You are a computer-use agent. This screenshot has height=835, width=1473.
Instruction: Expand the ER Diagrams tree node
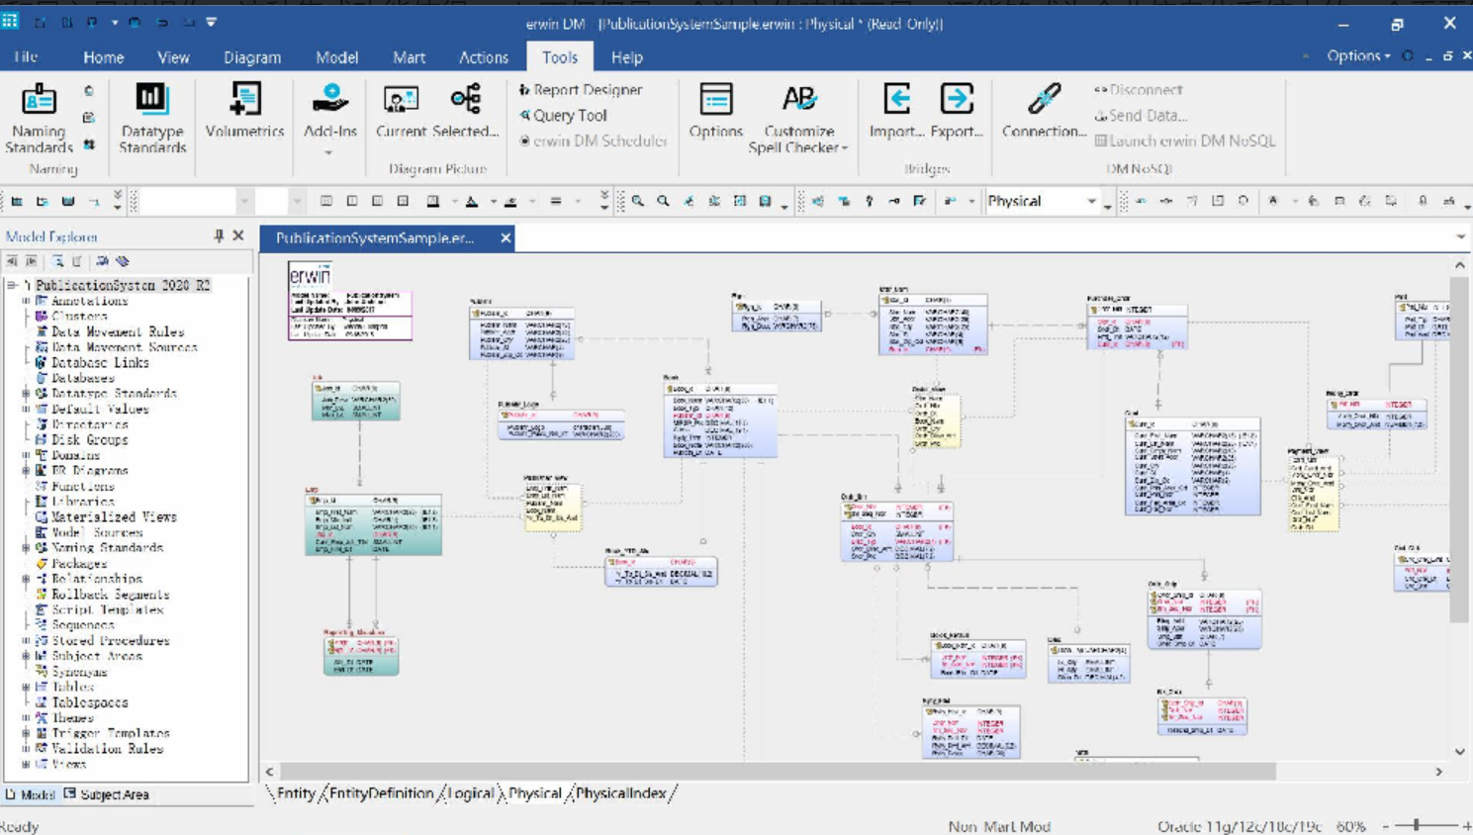click(x=27, y=471)
